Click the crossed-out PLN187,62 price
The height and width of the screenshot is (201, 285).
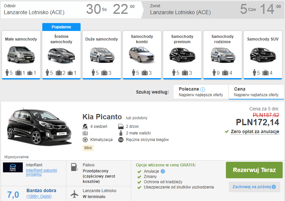[266, 115]
